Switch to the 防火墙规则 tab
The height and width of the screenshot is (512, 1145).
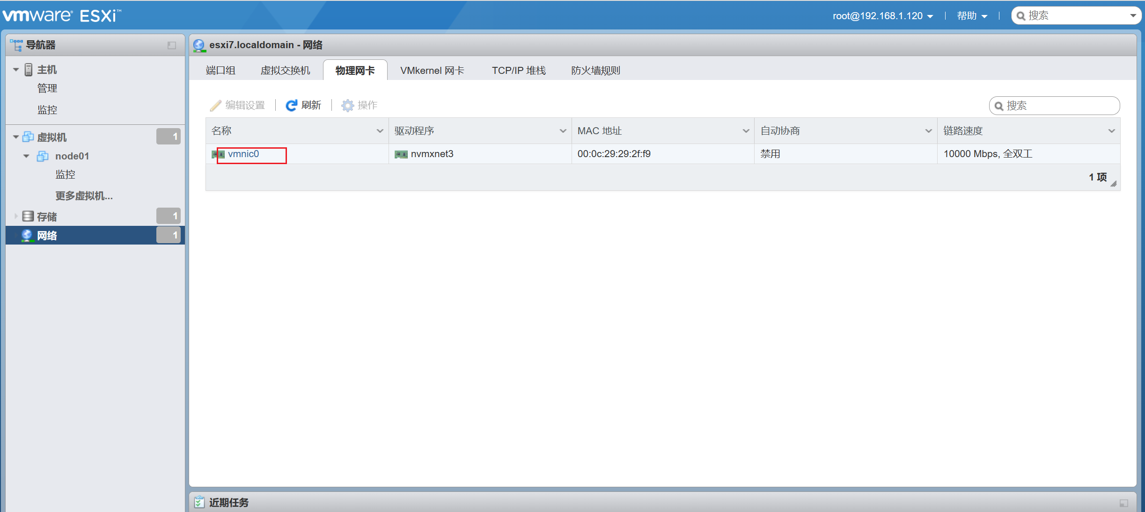point(595,70)
